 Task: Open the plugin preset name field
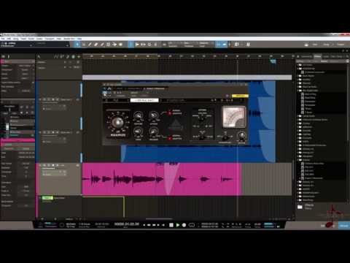[144, 100]
